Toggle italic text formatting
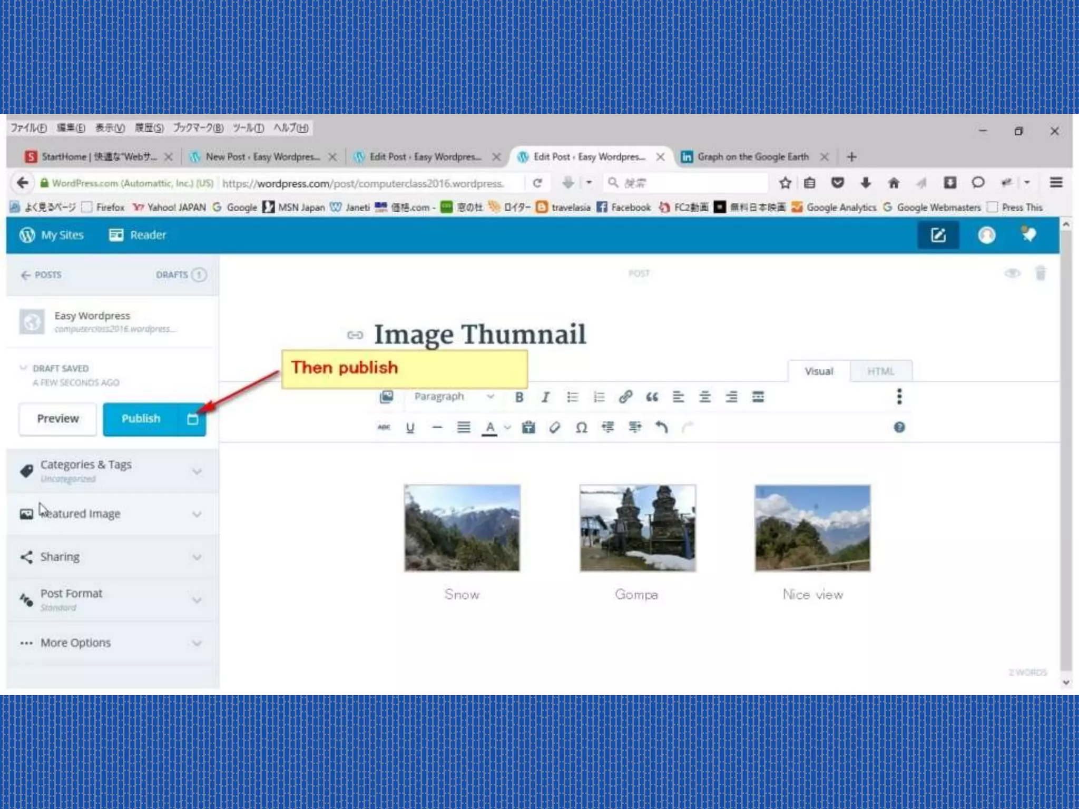Viewport: 1079px width, 809px height. click(545, 397)
